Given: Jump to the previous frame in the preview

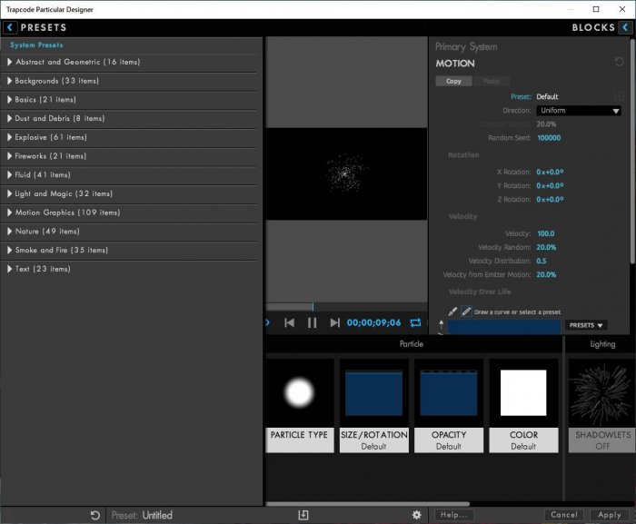Looking at the screenshot, I should 289,322.
